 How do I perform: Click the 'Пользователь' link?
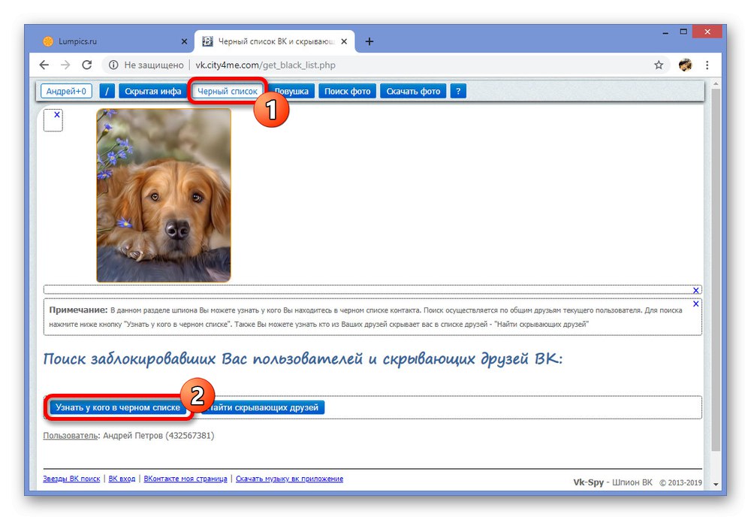[71, 436]
